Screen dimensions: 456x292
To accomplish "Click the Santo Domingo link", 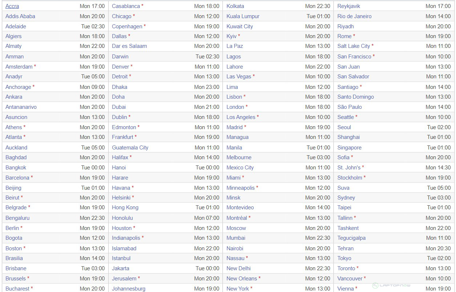I will coord(355,97).
